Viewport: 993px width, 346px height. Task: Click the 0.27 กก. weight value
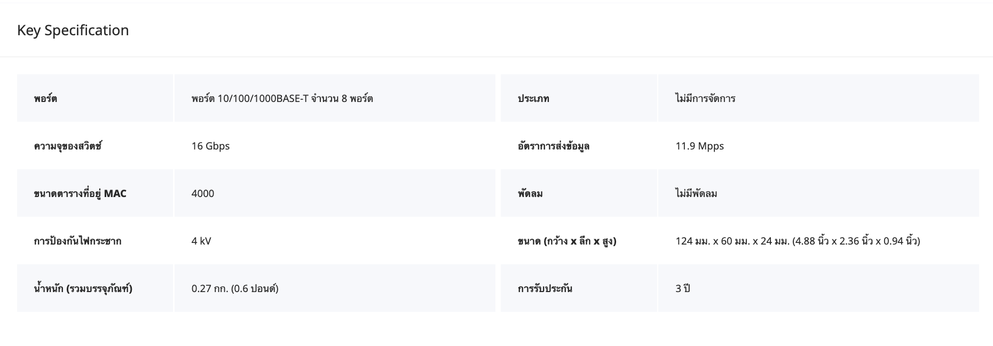pyautogui.click(x=235, y=288)
